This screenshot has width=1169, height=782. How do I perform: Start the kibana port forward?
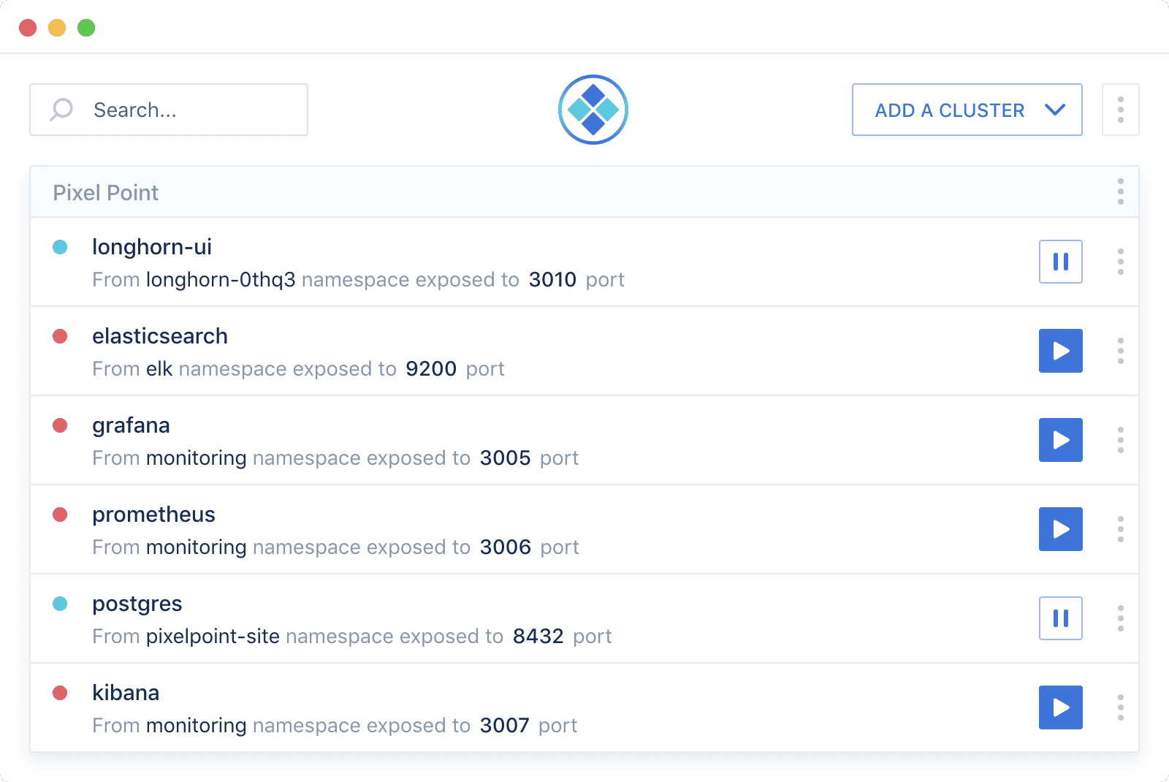pos(1060,707)
